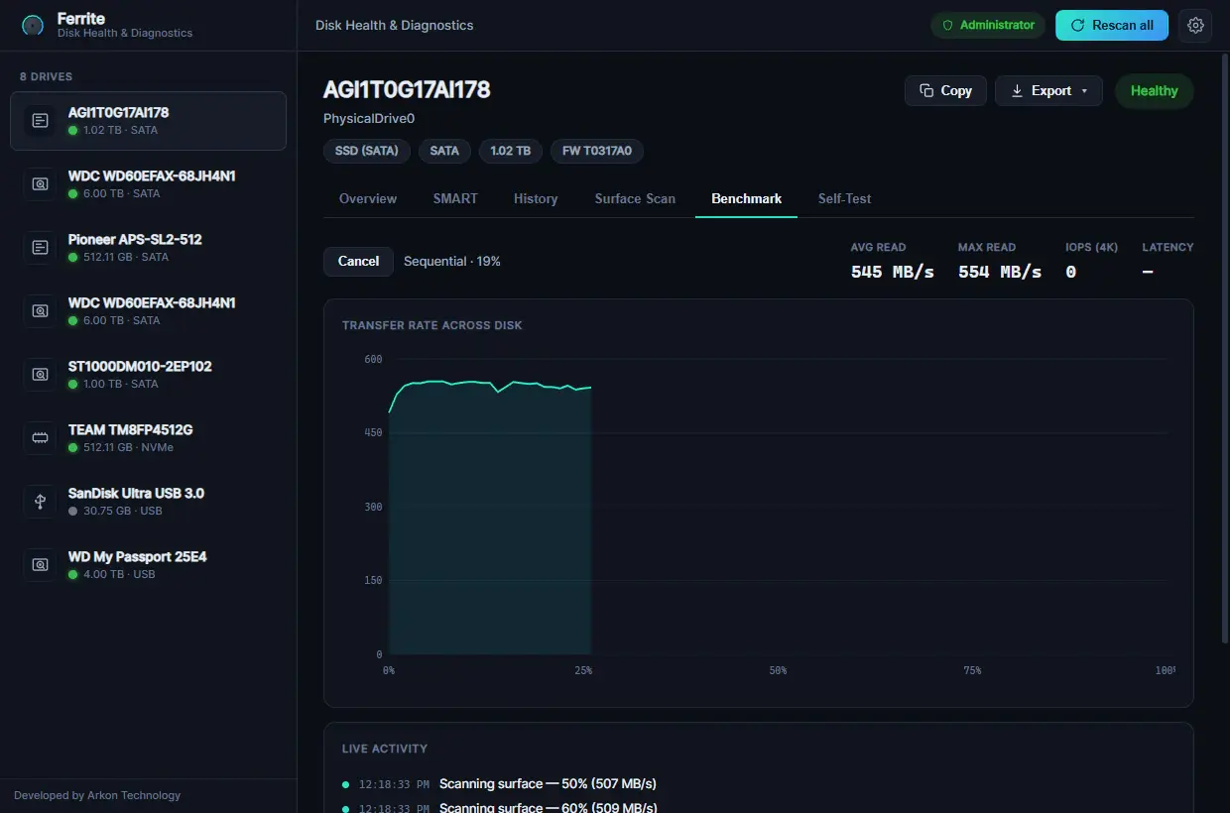1230x813 pixels.
Task: Click the 8 DRIVES heading
Action: [x=46, y=76]
